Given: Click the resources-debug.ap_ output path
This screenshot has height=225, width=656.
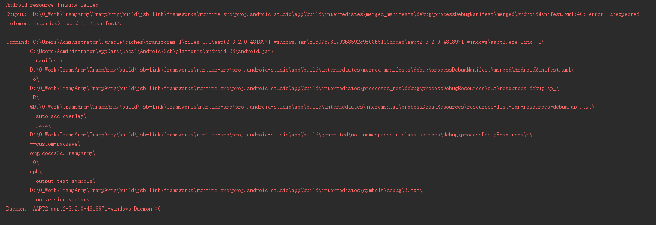Looking at the screenshot, I should [x=294, y=89].
